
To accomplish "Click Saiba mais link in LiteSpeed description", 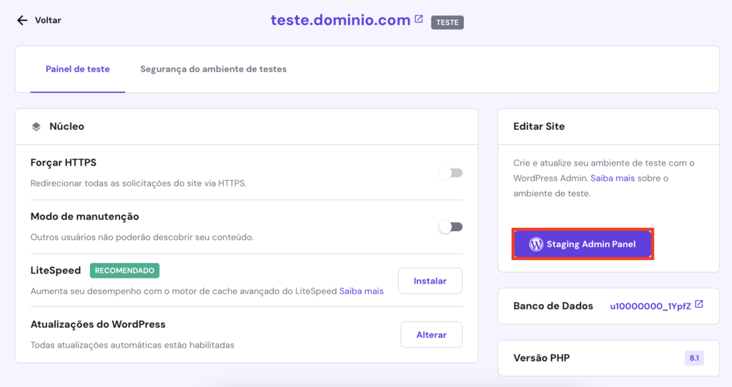I will coord(361,291).
